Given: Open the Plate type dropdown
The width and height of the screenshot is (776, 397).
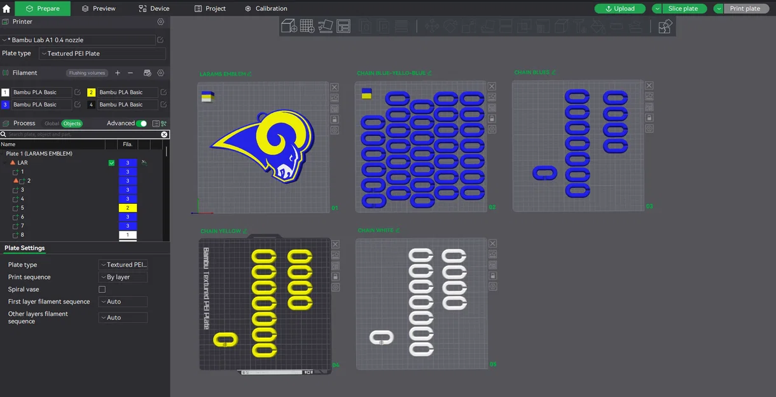Looking at the screenshot, I should 123,264.
